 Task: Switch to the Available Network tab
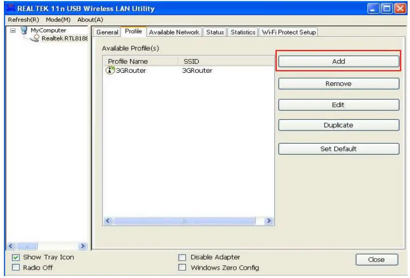174,32
